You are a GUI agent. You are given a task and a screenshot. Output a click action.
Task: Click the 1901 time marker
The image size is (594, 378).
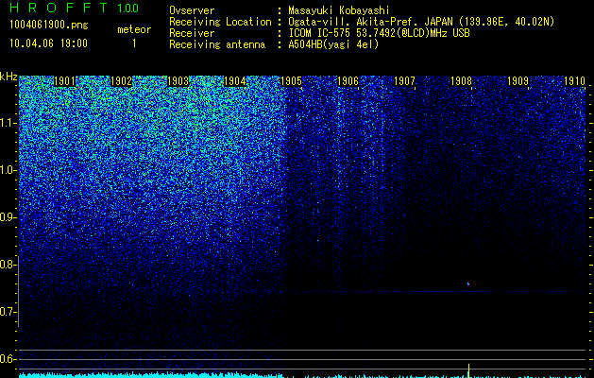64,81
